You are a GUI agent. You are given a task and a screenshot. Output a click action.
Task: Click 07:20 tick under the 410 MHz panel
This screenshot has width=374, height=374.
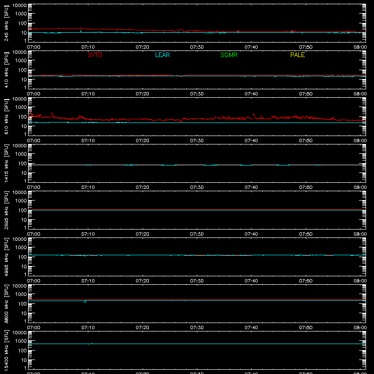pos(143,94)
